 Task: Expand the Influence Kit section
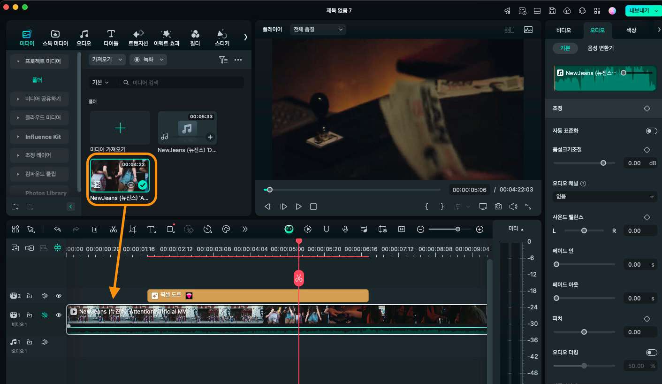39,137
